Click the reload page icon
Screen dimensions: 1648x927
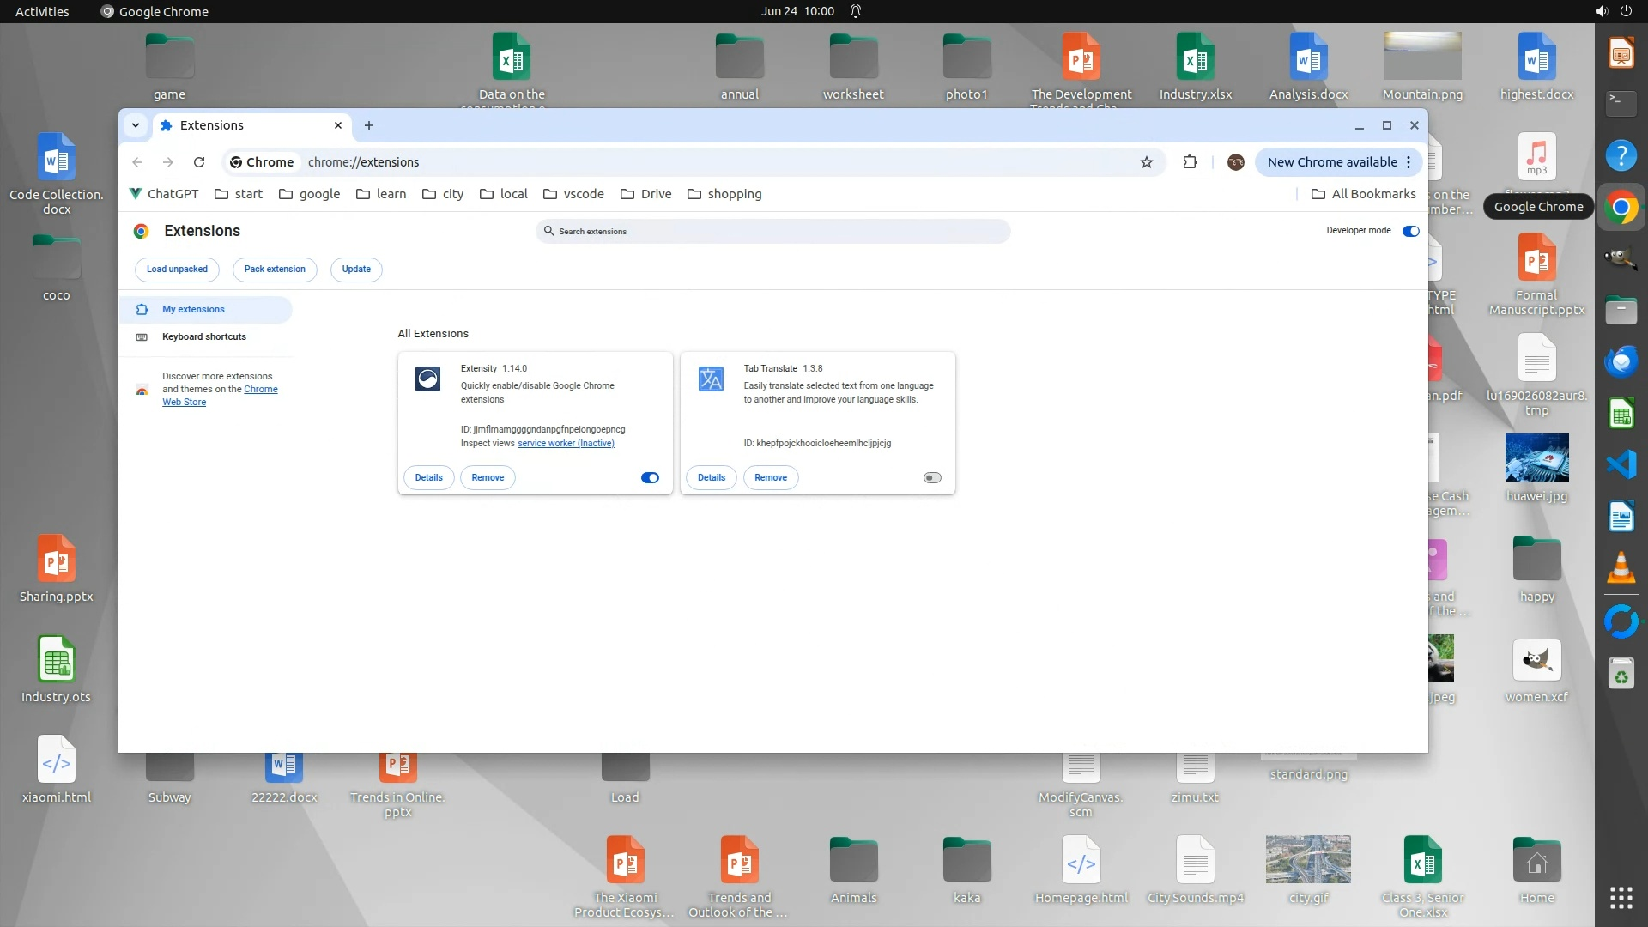click(199, 162)
